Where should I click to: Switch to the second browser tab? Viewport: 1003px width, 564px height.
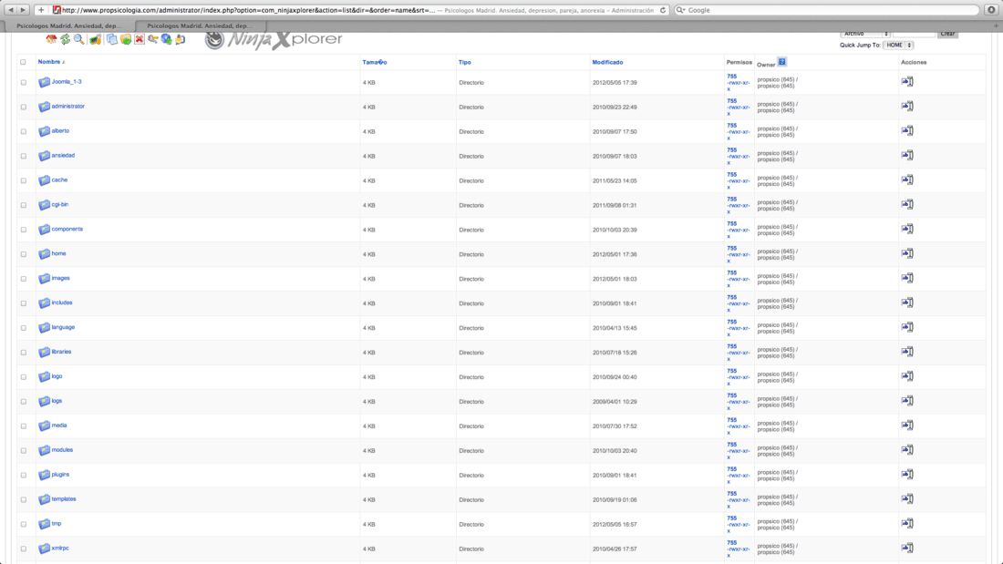point(200,26)
